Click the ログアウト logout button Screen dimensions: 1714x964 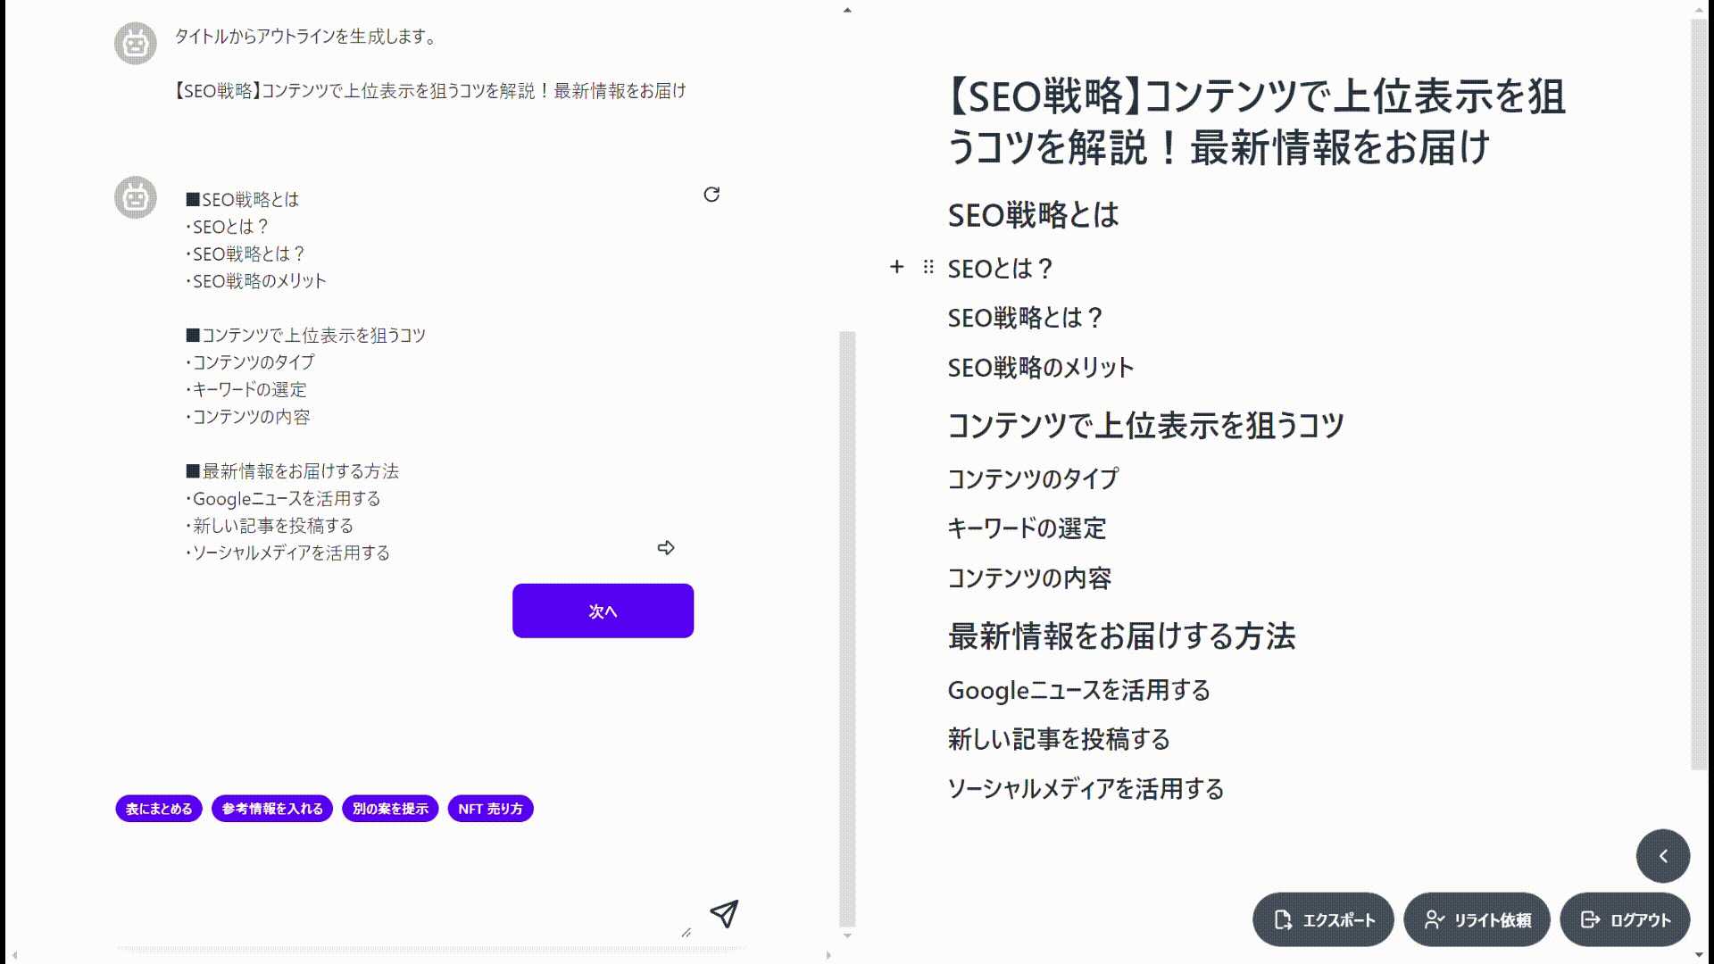[1625, 919]
